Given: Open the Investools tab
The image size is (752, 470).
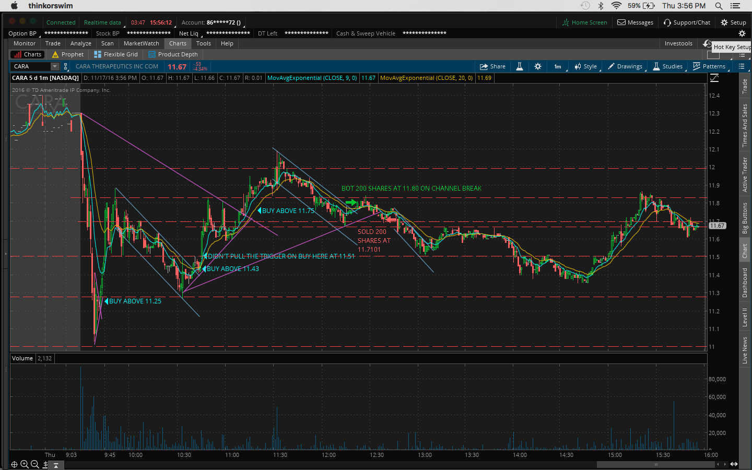Looking at the screenshot, I should click(x=678, y=43).
